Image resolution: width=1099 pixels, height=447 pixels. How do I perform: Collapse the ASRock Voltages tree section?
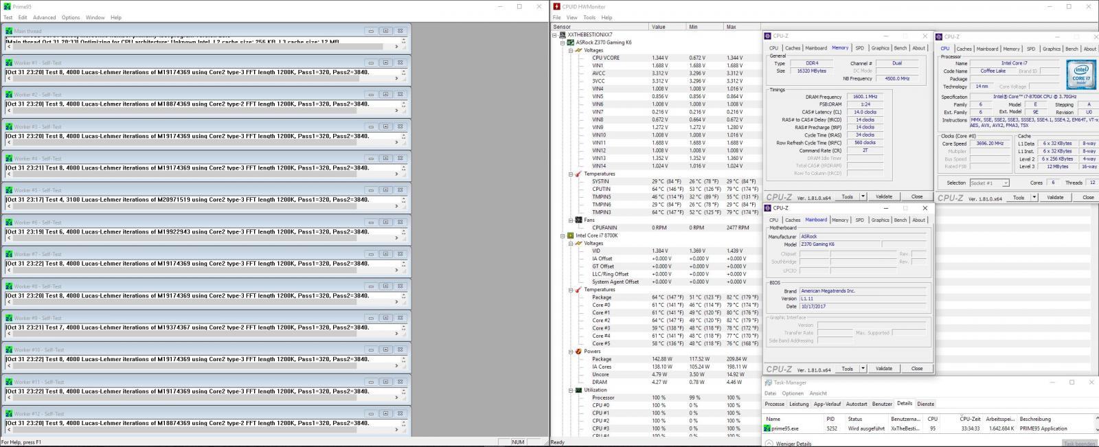[570, 50]
